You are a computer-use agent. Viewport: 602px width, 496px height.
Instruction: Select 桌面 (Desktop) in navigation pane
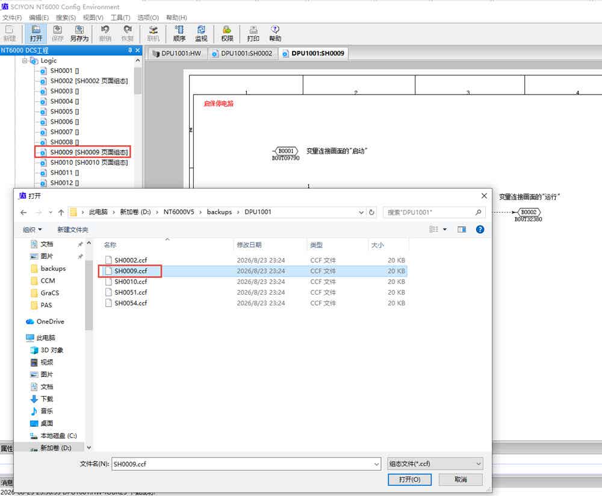42,423
